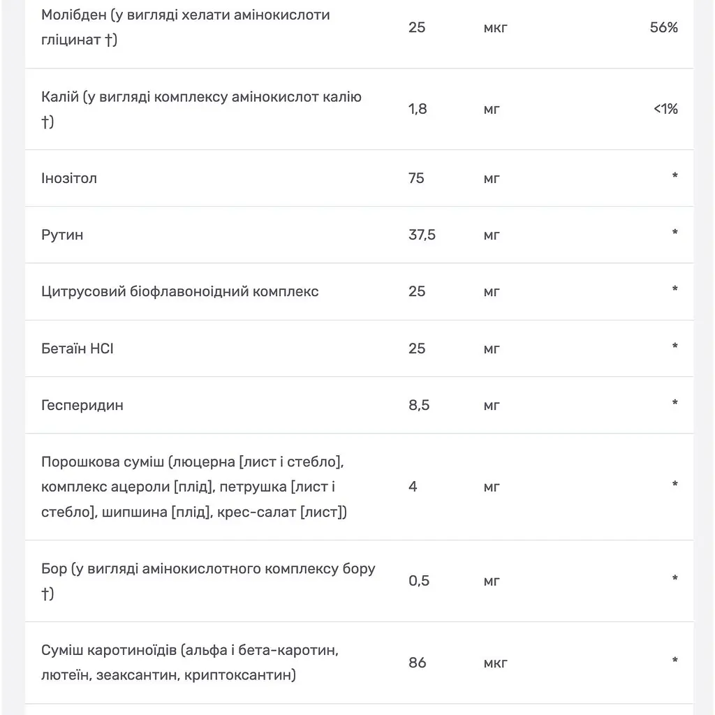This screenshot has height=715, width=715.
Task: Click the Порошкова суміш description text
Action: pos(194,487)
